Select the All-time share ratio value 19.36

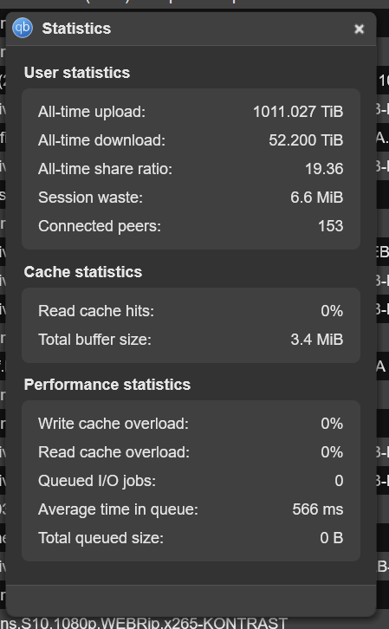click(324, 168)
